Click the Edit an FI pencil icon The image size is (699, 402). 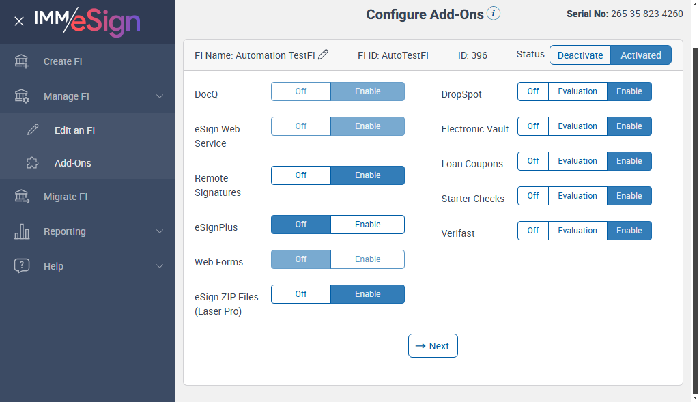coord(33,130)
